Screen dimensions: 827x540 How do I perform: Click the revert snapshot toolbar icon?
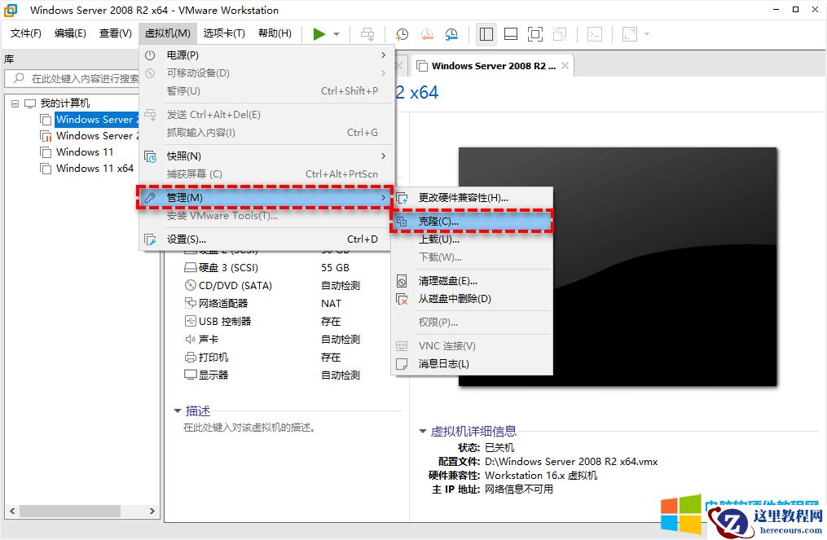coord(427,34)
